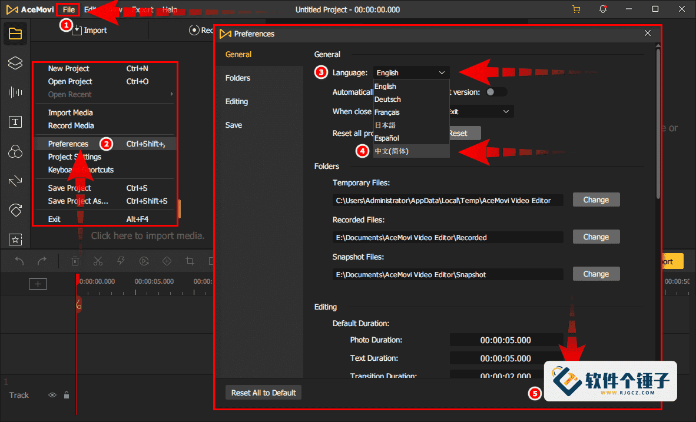Click Change for Temporary Files path
This screenshot has height=422, width=696.
tap(596, 200)
